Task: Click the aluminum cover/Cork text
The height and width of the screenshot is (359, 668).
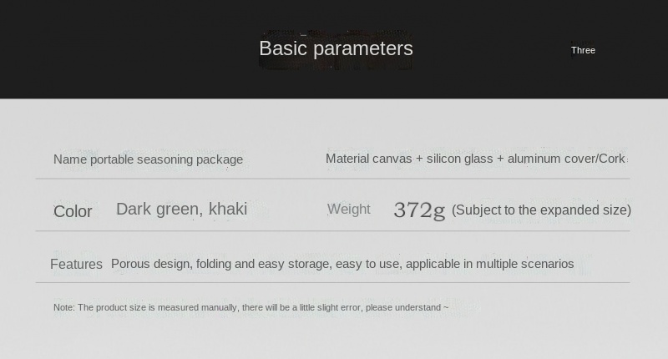Action: (565, 159)
